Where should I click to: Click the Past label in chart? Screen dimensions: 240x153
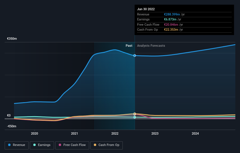[x=129, y=46]
